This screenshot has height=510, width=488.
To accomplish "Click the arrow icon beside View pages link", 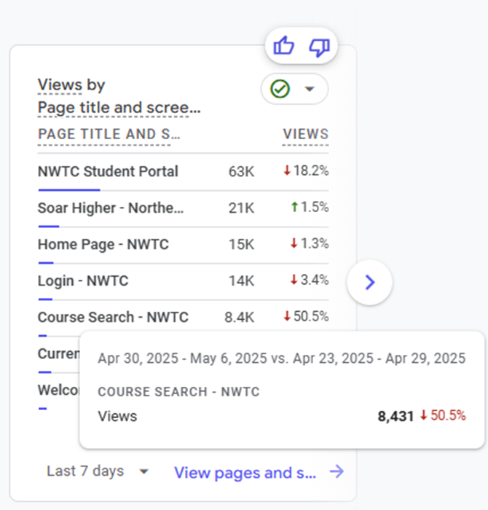I will [337, 471].
